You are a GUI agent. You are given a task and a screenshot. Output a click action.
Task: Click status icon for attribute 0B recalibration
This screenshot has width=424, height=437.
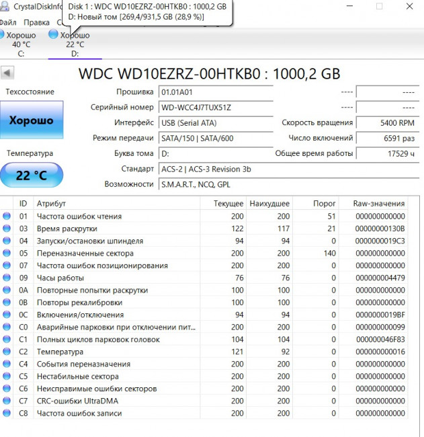click(7, 302)
